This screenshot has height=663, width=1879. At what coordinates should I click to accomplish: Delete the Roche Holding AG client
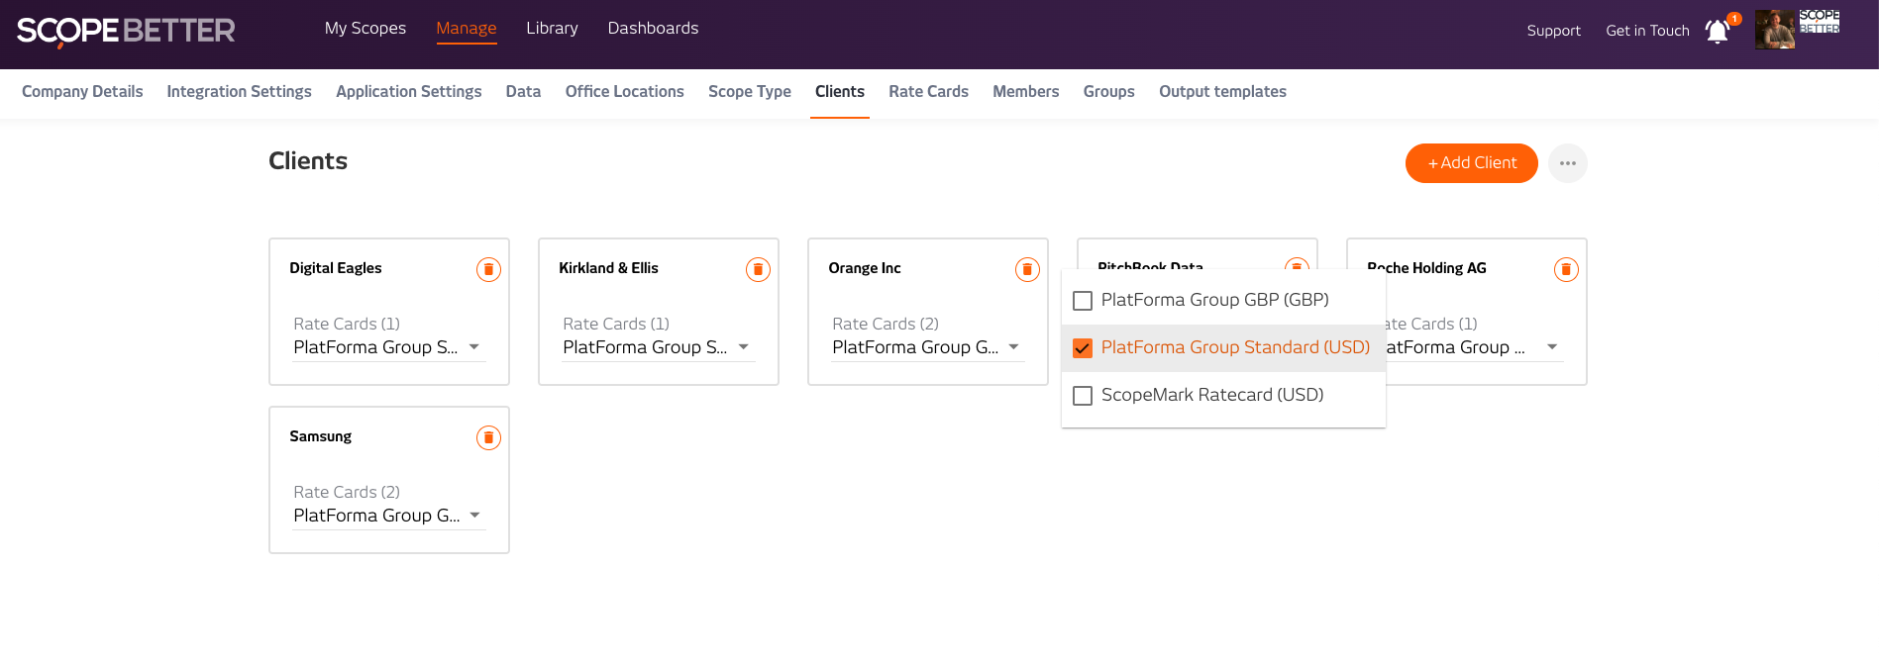pos(1566,269)
